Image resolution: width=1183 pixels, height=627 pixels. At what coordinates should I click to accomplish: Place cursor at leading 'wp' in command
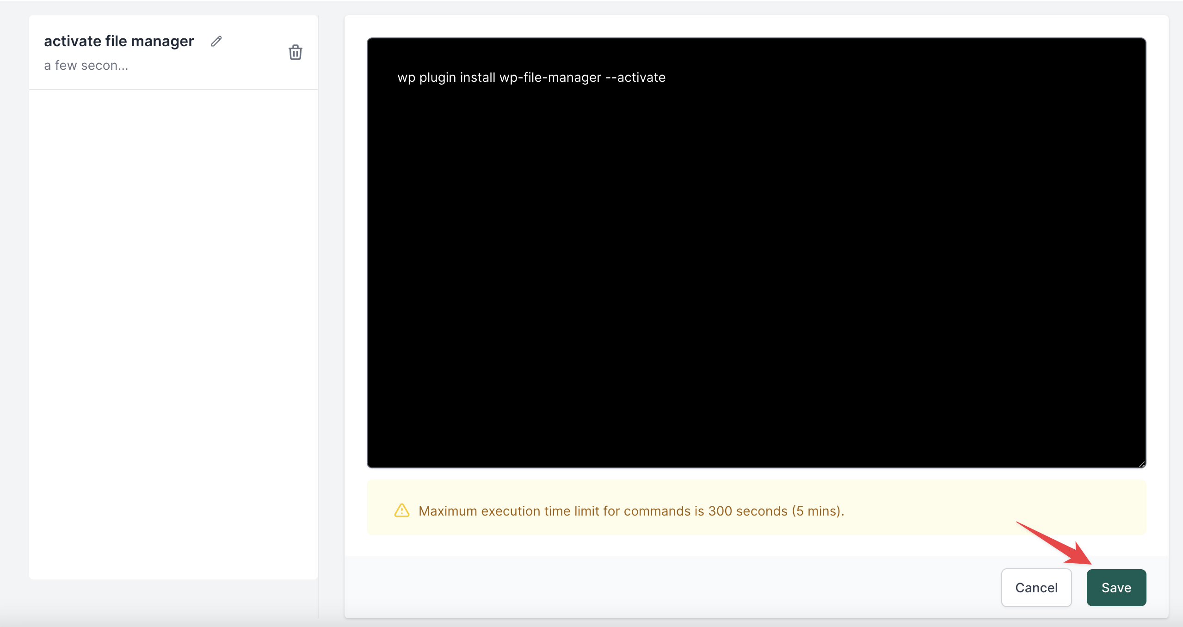[406, 77]
